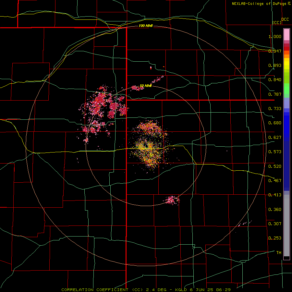The image size is (292, 292).
Task: Click the 0.520 color scale value
Action: pyautogui.click(x=275, y=166)
